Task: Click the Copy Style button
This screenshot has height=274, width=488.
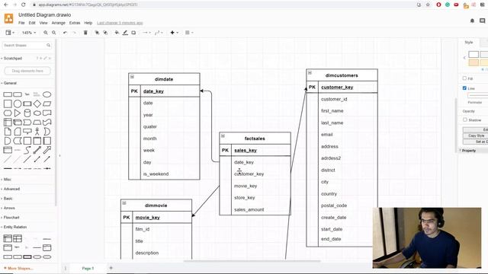Action: tap(476, 135)
